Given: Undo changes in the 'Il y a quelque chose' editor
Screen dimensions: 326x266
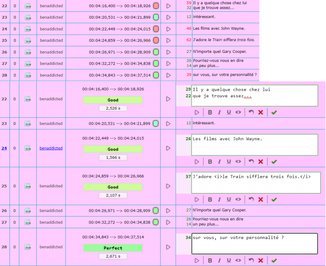Looking at the screenshot, I should click(x=251, y=112).
